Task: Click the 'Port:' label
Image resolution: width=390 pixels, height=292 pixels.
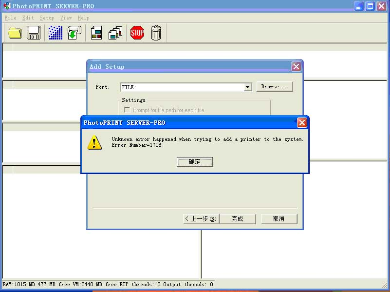Action: (x=102, y=87)
